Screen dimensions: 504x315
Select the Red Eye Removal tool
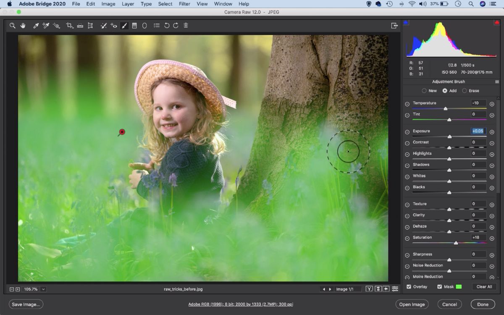(x=114, y=26)
